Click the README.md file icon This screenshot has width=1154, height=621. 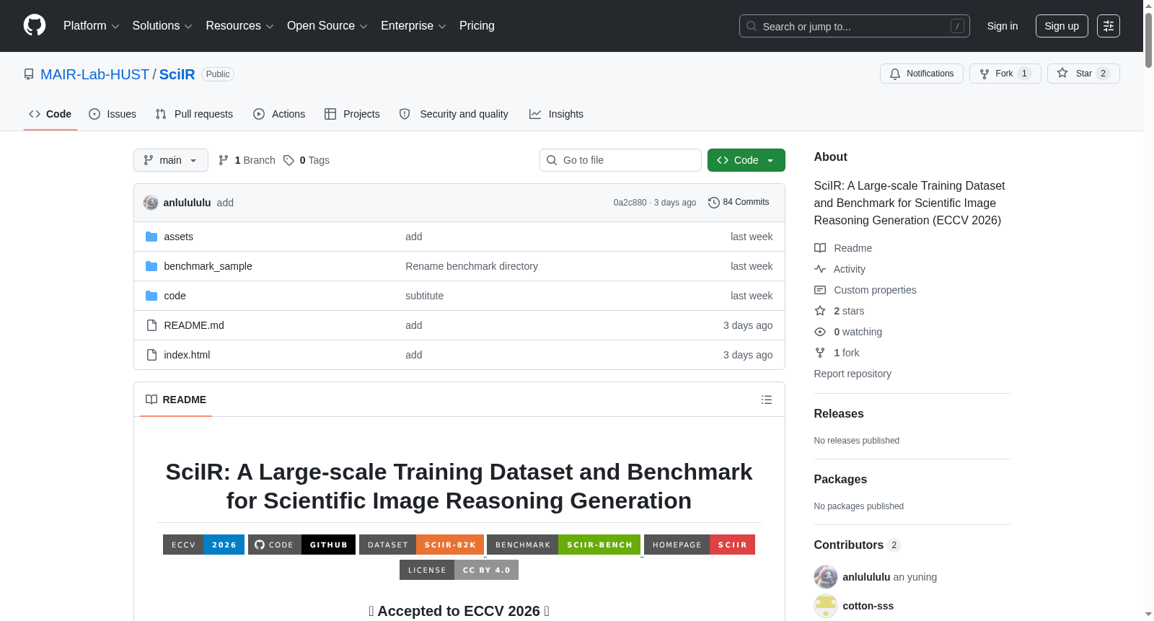tap(151, 325)
